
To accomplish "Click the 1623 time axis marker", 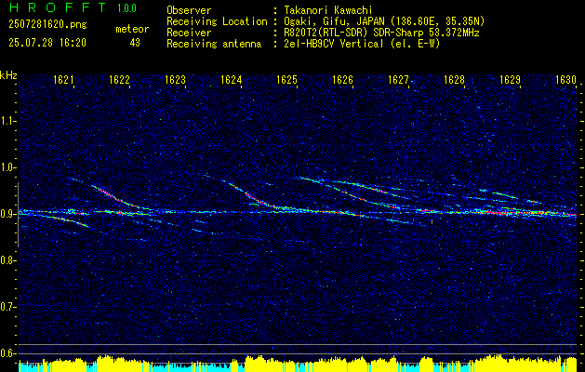I will pyautogui.click(x=176, y=80).
